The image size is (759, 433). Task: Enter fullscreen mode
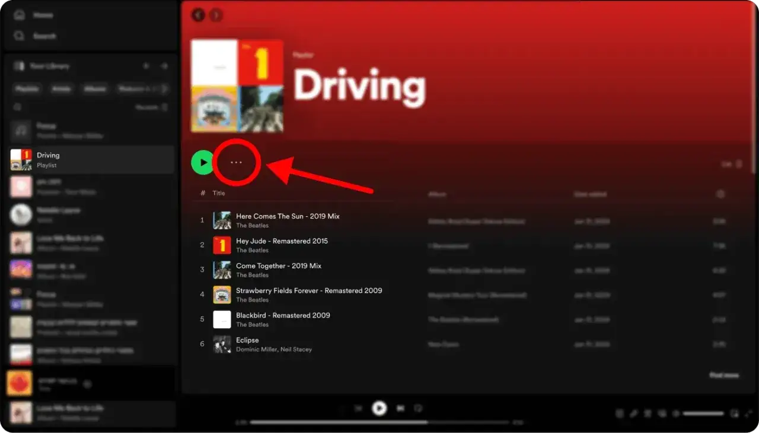click(750, 413)
